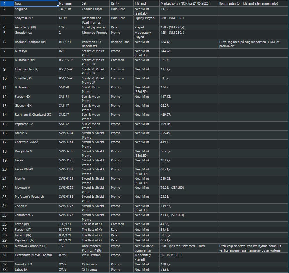Click the 'Solgaleo' name cell

tap(36, 11)
